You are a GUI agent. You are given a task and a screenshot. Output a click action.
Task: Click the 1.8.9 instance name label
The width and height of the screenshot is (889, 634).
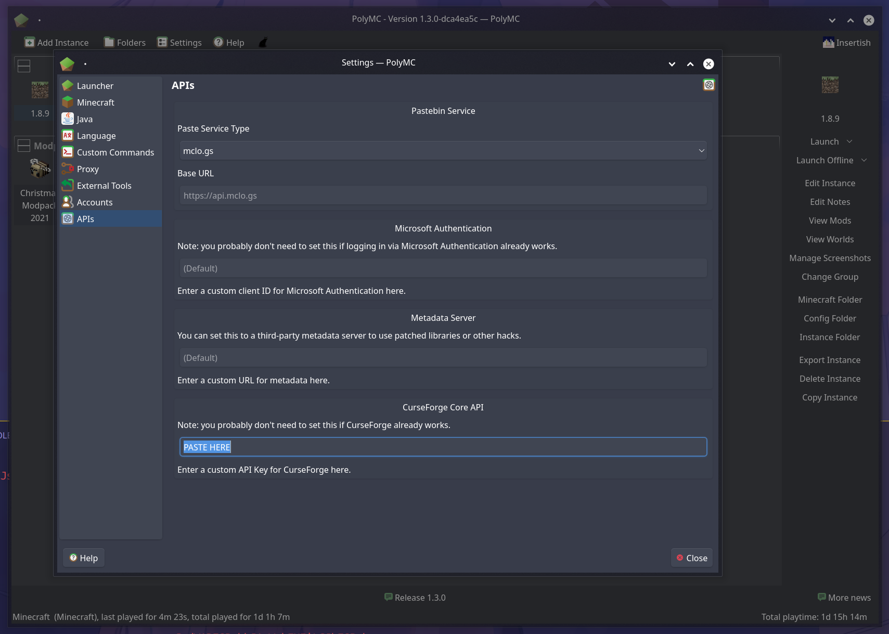coord(40,113)
